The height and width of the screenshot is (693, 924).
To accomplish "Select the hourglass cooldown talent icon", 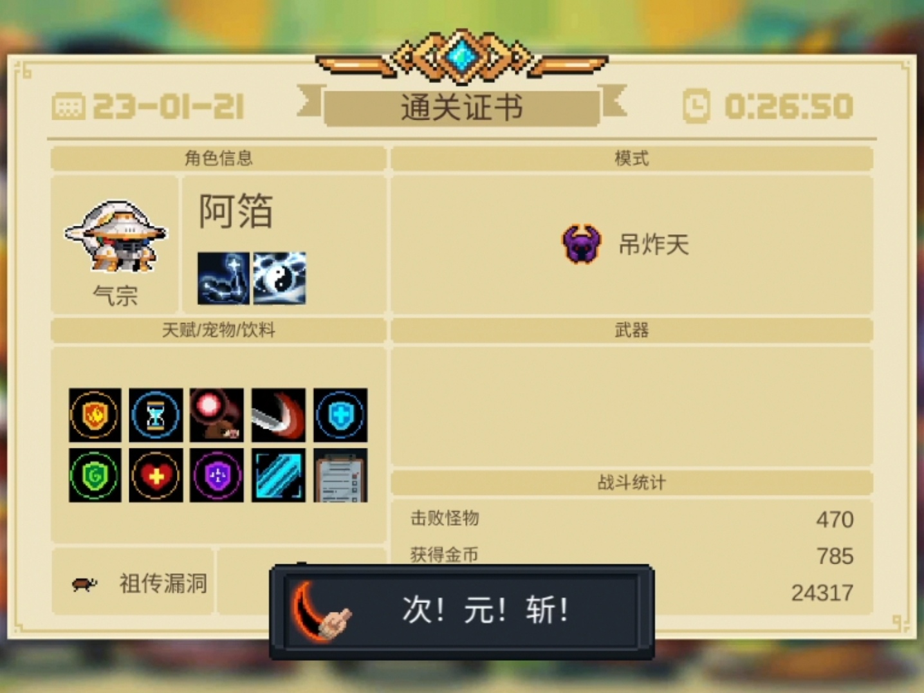I will pyautogui.click(x=156, y=415).
